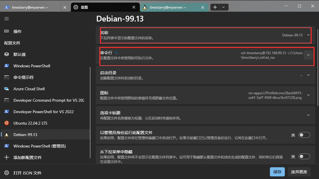This screenshot has height=179, width=319.
Task: Expand the 启动目录 setting
Action: 206,75
